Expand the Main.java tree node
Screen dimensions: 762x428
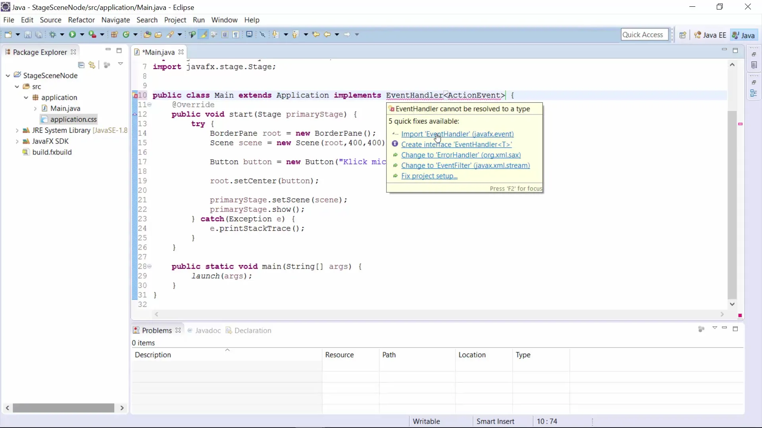(35, 108)
